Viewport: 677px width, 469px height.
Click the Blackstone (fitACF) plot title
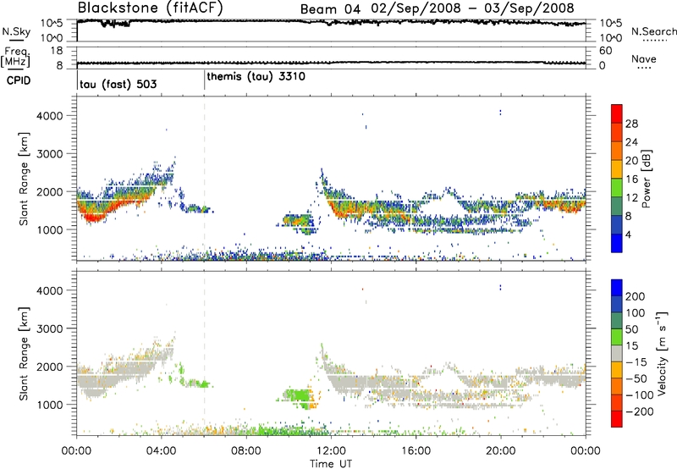(x=151, y=8)
